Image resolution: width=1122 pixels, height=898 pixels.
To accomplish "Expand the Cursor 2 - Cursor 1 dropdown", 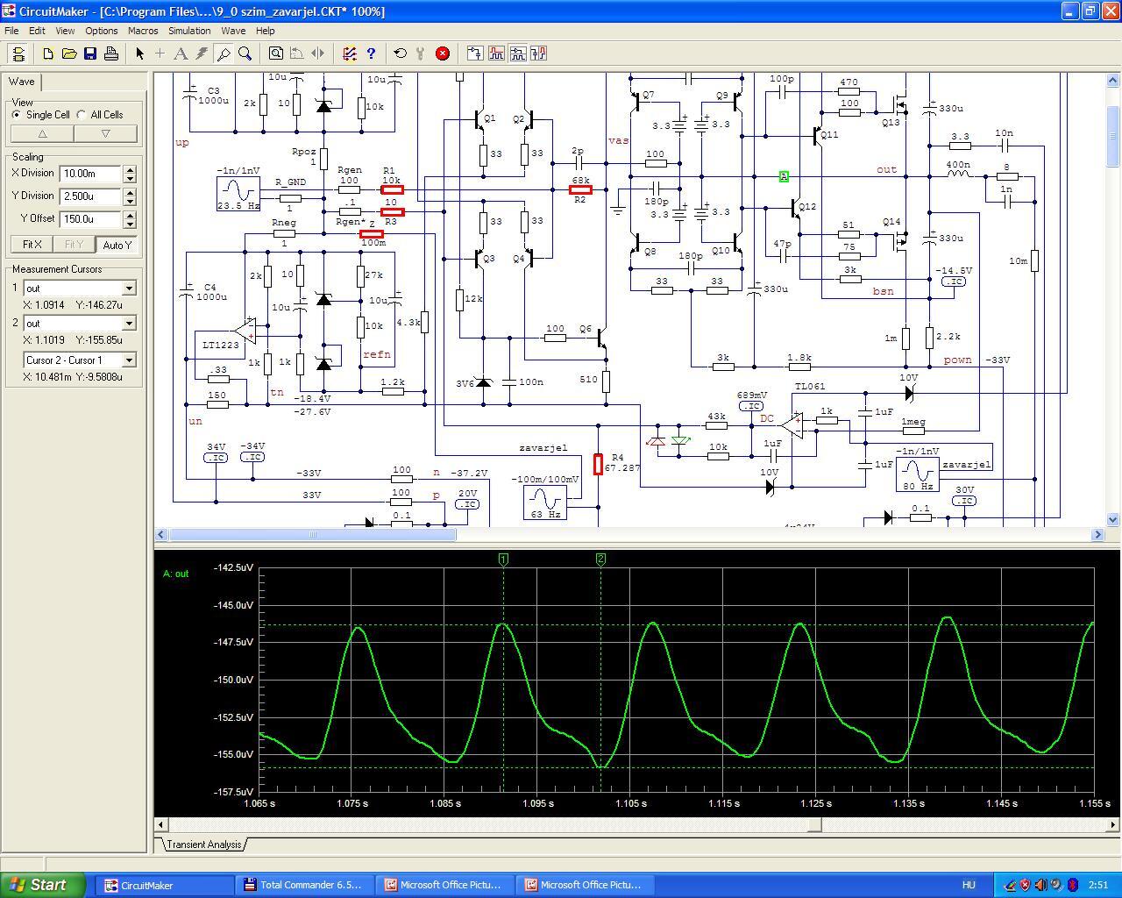I will [129, 360].
